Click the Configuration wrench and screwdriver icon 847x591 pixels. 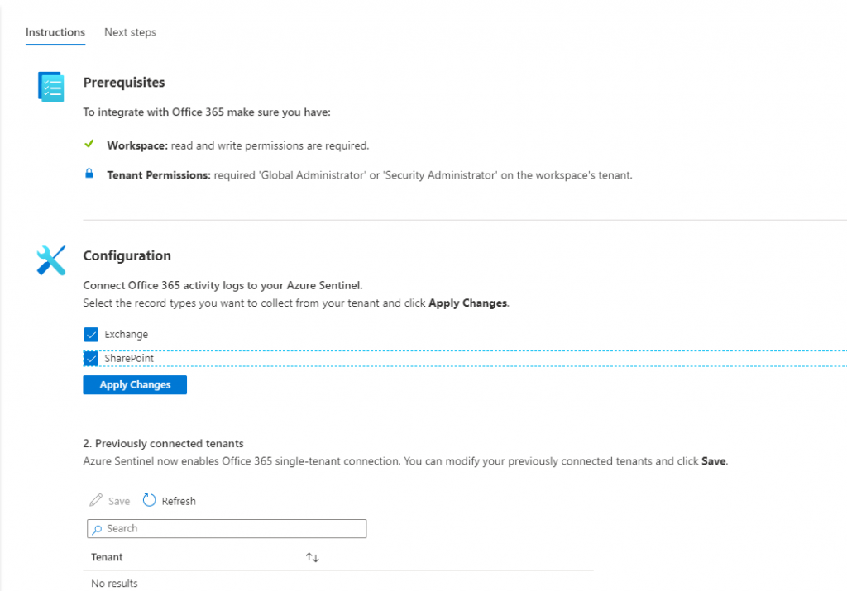[x=51, y=260]
